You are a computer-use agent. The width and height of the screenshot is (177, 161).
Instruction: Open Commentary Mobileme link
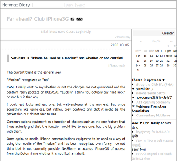coord(153,115)
